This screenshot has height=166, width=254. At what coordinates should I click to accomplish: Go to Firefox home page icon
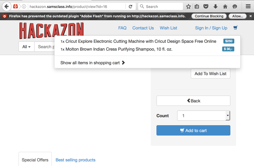(225, 6)
